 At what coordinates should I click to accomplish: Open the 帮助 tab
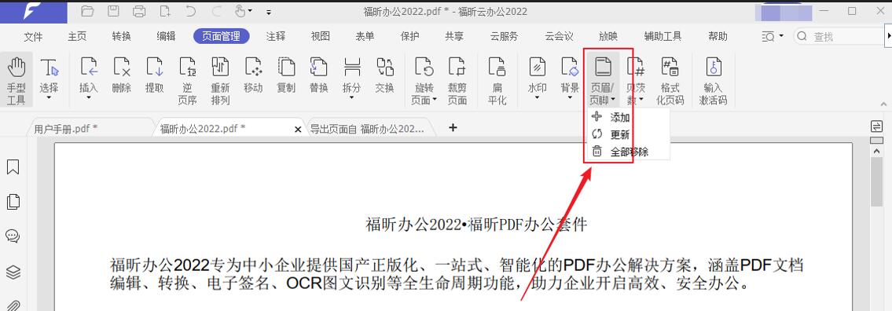(x=718, y=36)
